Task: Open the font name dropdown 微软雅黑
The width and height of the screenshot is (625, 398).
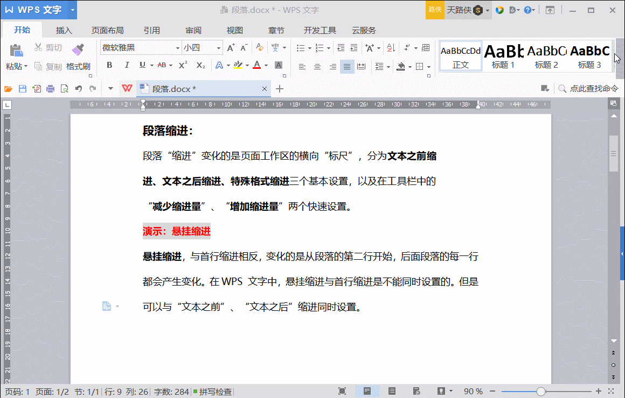Action: pyautogui.click(x=177, y=48)
